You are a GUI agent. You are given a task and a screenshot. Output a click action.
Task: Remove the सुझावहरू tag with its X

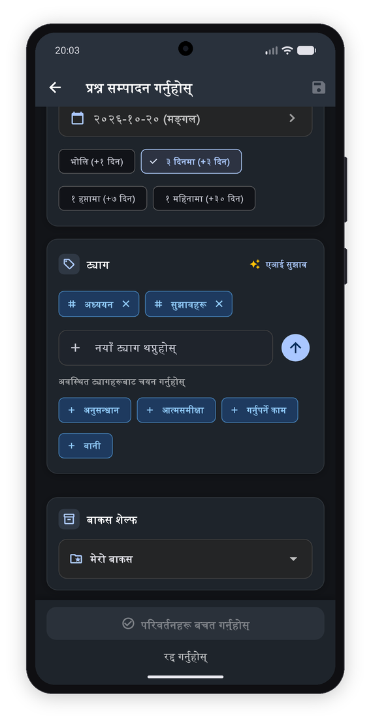[219, 304]
